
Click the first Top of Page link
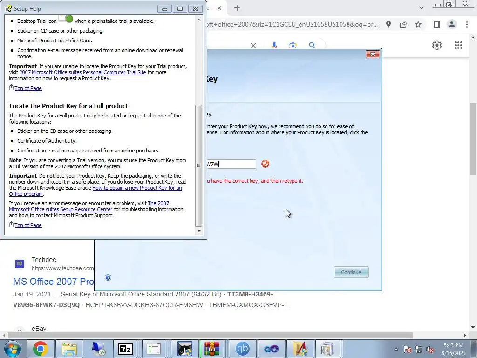click(28, 88)
